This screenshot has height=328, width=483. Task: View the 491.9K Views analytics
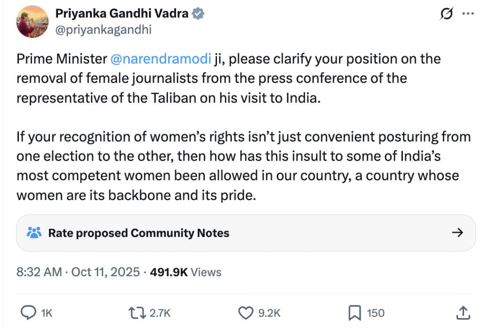click(x=185, y=272)
